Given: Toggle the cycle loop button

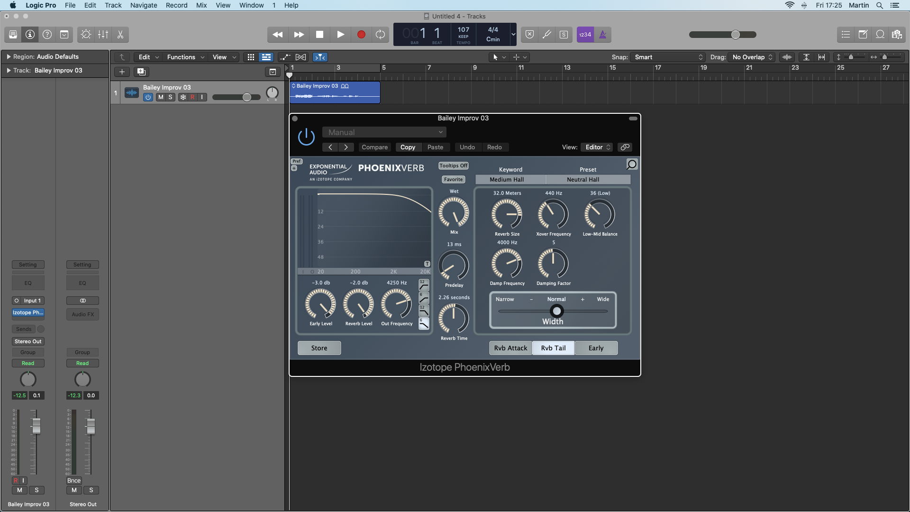Looking at the screenshot, I should coord(380,35).
